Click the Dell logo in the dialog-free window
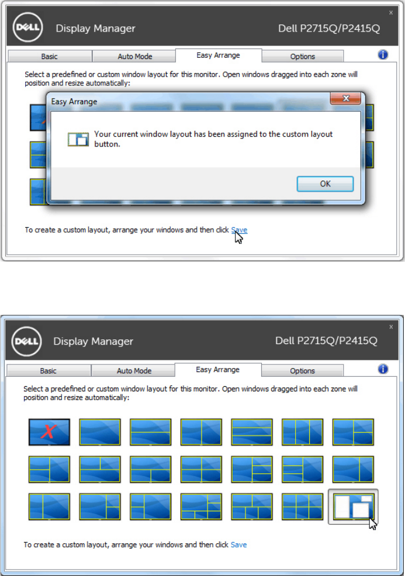405x576 pixels. tap(27, 341)
